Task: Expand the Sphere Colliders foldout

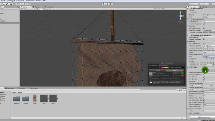Action: [x=188, y=113]
